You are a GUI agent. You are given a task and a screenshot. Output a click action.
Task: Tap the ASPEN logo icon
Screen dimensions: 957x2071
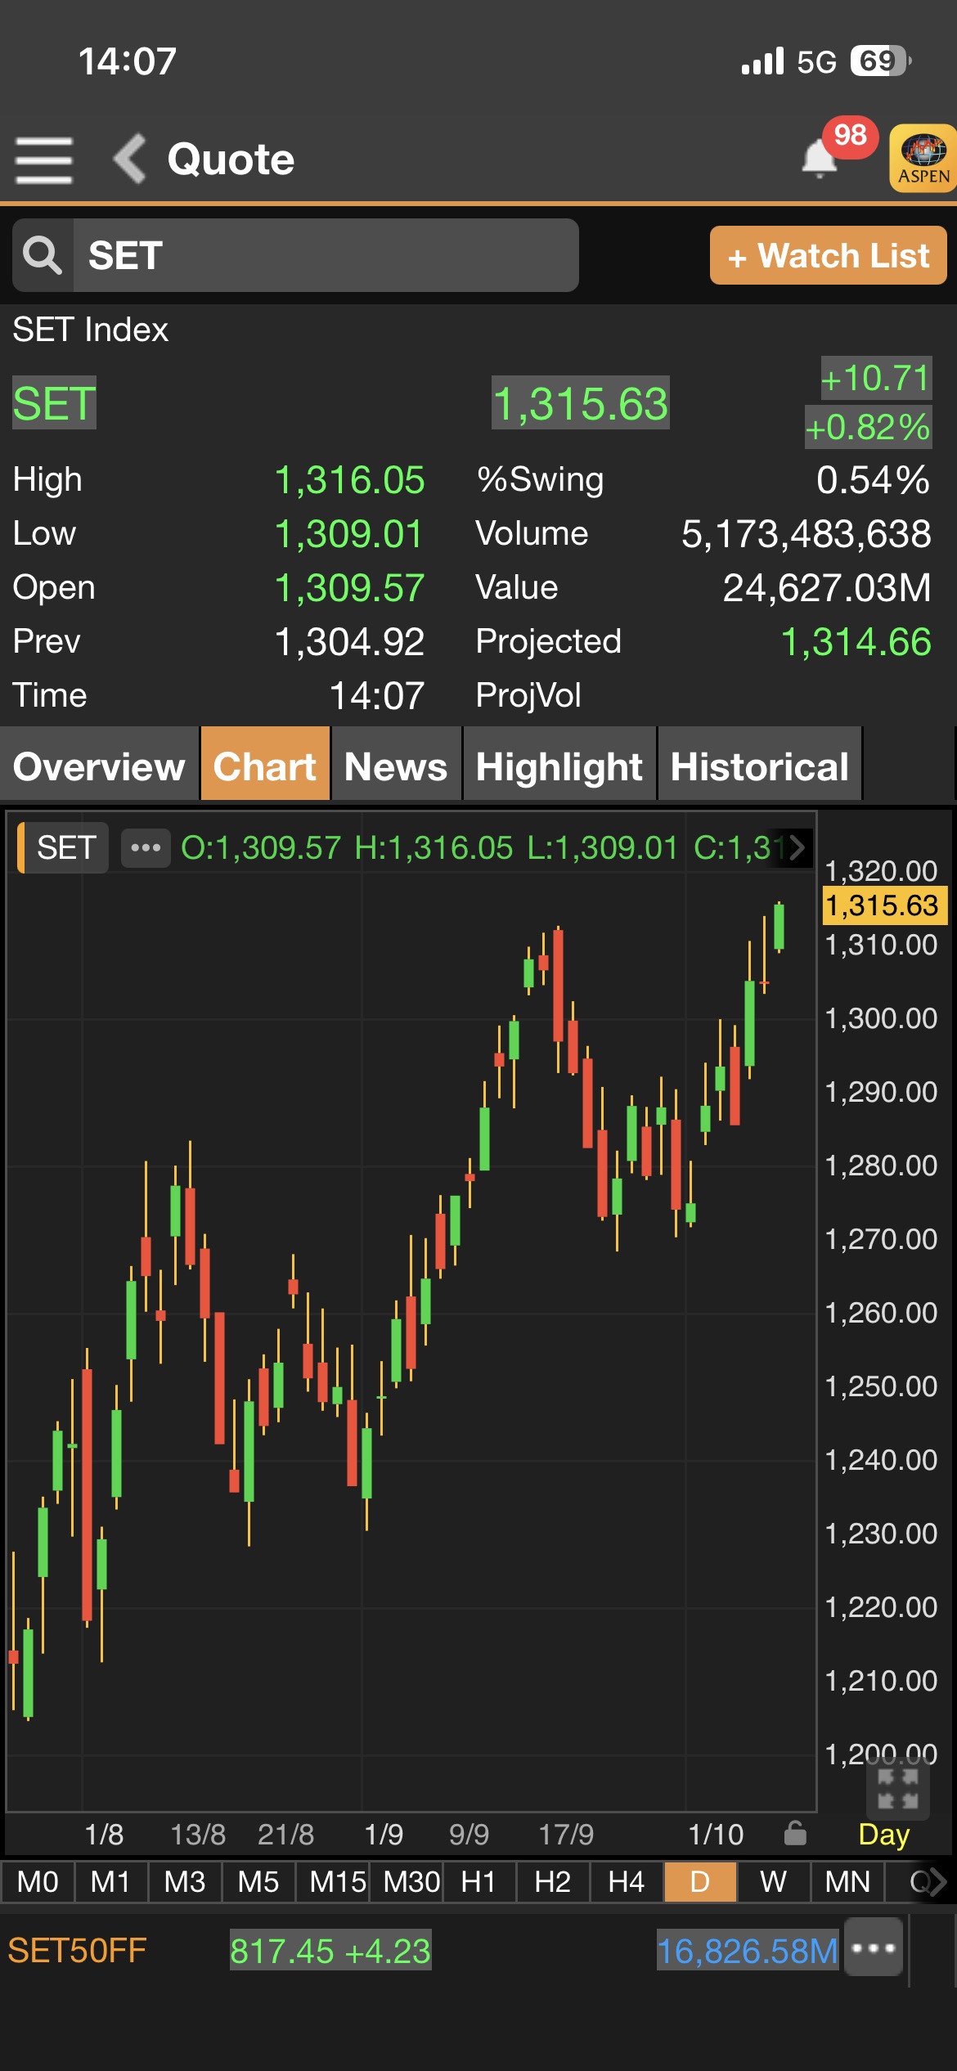923,159
